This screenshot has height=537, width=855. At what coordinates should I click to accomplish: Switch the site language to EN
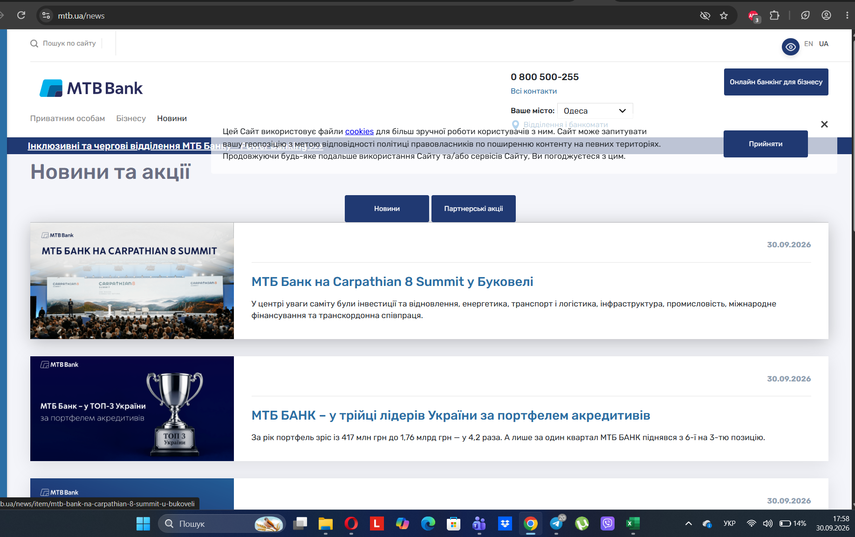[x=808, y=44]
